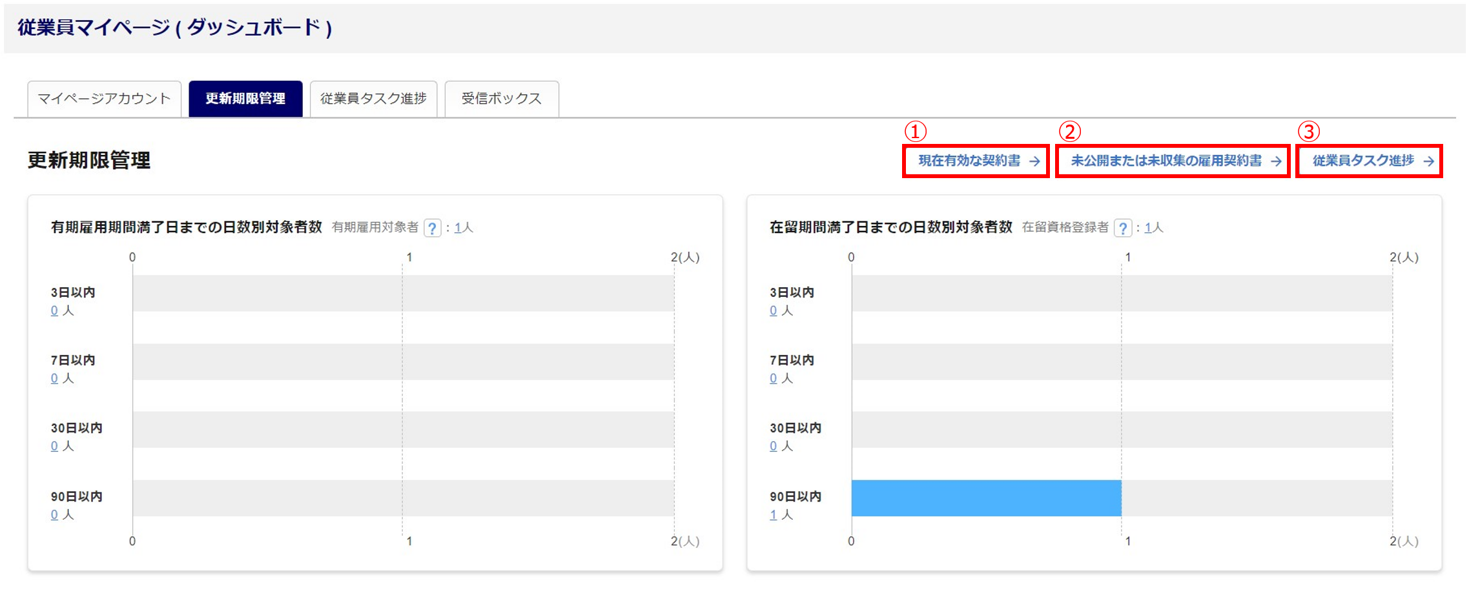The height and width of the screenshot is (597, 1469).
Task: Click 3日以内 count in 有期雇用 chart
Action: [54, 311]
